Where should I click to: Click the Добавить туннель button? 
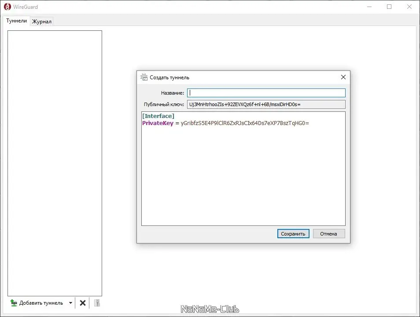[x=37, y=303]
